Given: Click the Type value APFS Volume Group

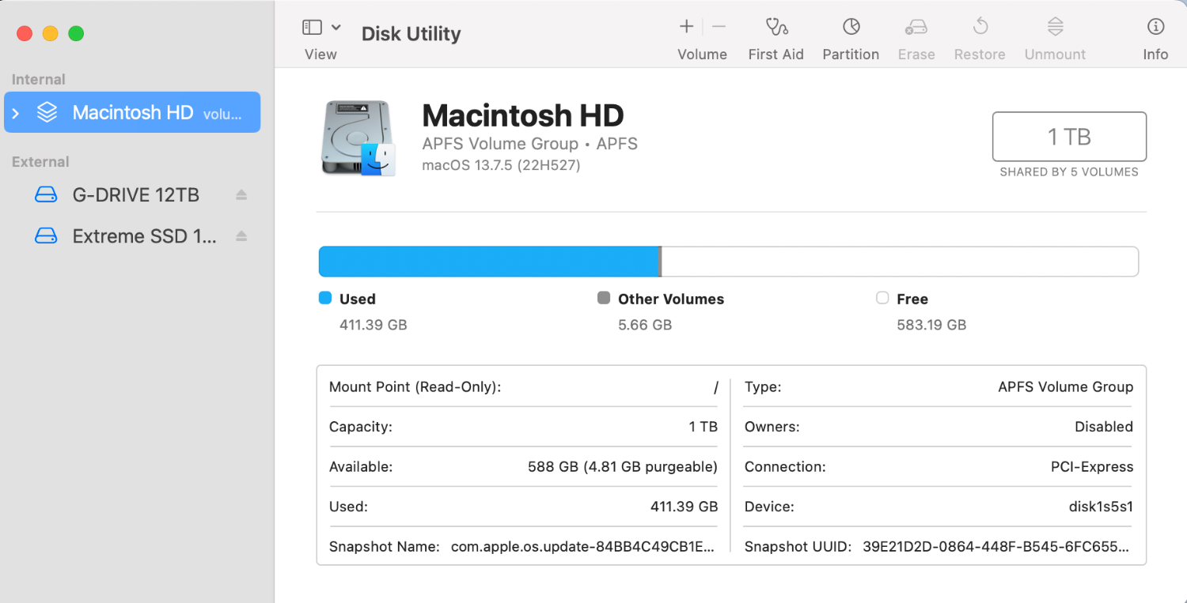Looking at the screenshot, I should [1065, 387].
